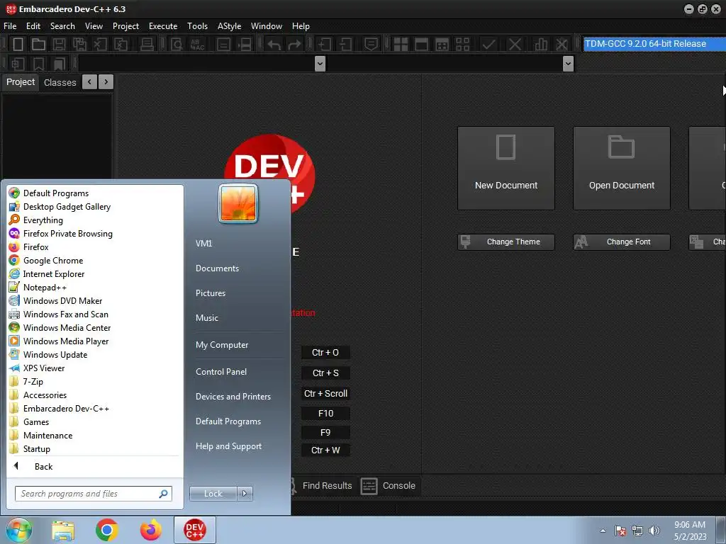Launch Everything from the programs list
Screen dimensions: 726x544
pyautogui.click(x=43, y=220)
